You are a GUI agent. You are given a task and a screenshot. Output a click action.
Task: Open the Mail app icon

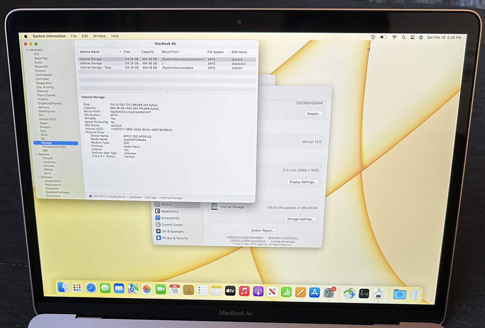click(119, 289)
